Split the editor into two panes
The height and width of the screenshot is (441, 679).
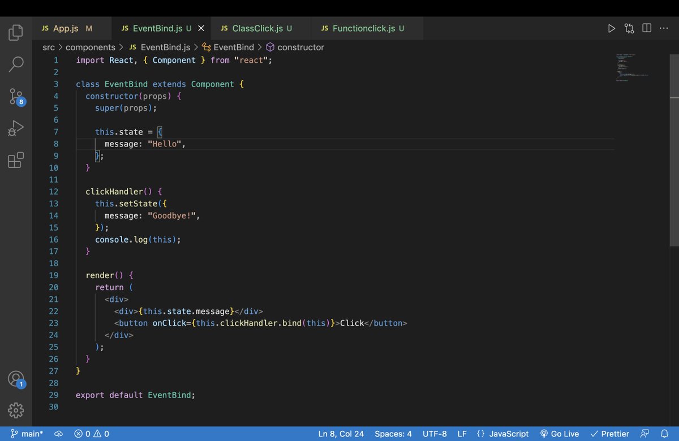click(647, 28)
